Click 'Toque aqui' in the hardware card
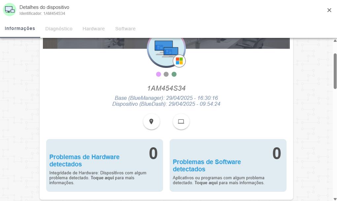This screenshot has height=201, width=337. [103, 178]
